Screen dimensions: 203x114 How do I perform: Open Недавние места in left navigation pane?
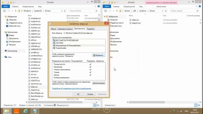pos(16,23)
